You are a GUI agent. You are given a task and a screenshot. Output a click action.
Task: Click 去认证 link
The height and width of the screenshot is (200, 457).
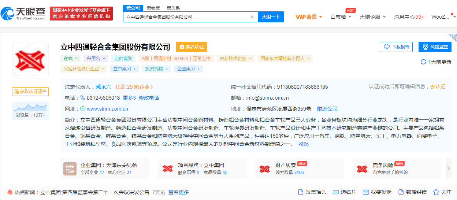pyautogui.click(x=438, y=86)
